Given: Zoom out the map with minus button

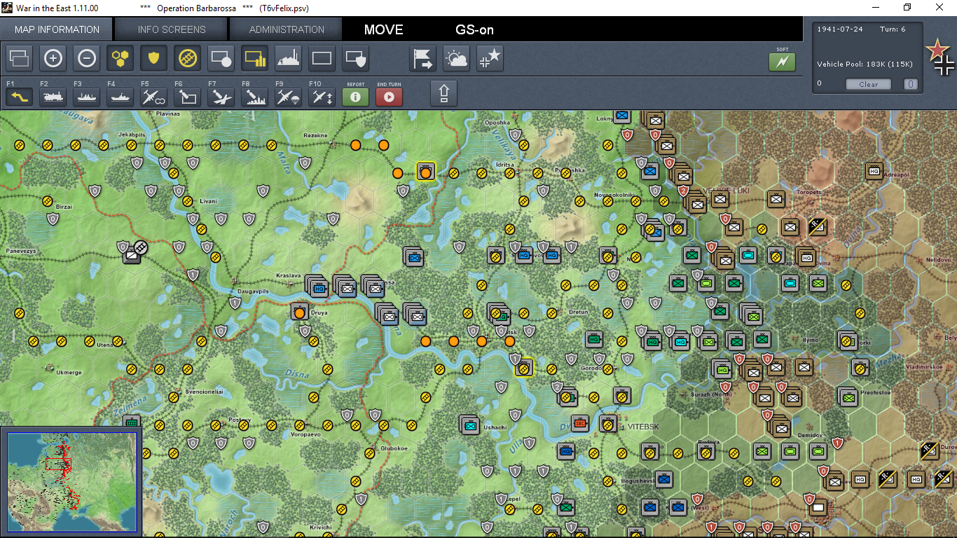Looking at the screenshot, I should 87,59.
